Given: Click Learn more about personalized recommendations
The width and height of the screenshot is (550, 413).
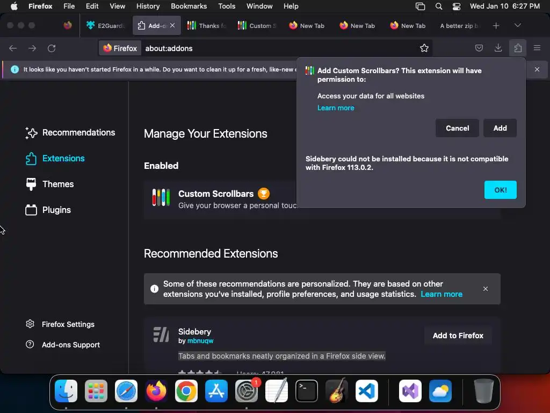Looking at the screenshot, I should point(442,294).
